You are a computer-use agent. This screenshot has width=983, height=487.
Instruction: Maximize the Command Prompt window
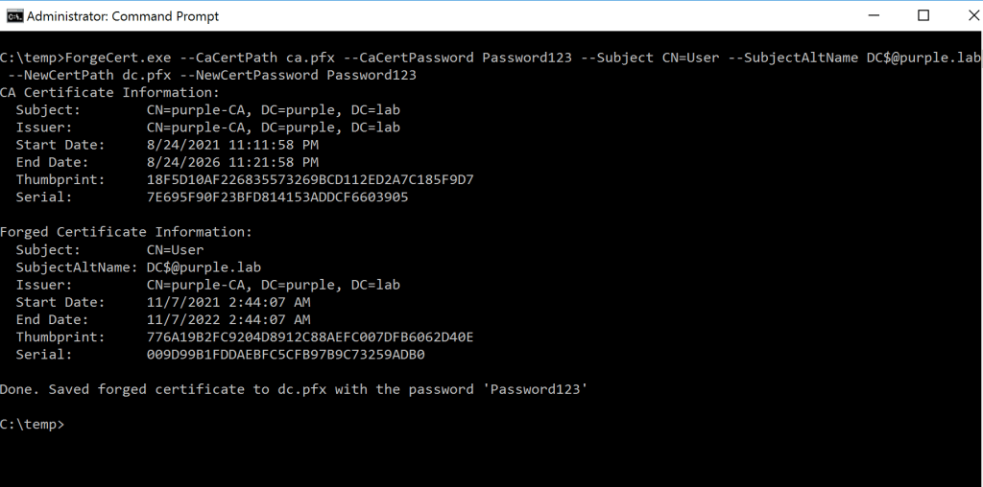pyautogui.click(x=923, y=16)
